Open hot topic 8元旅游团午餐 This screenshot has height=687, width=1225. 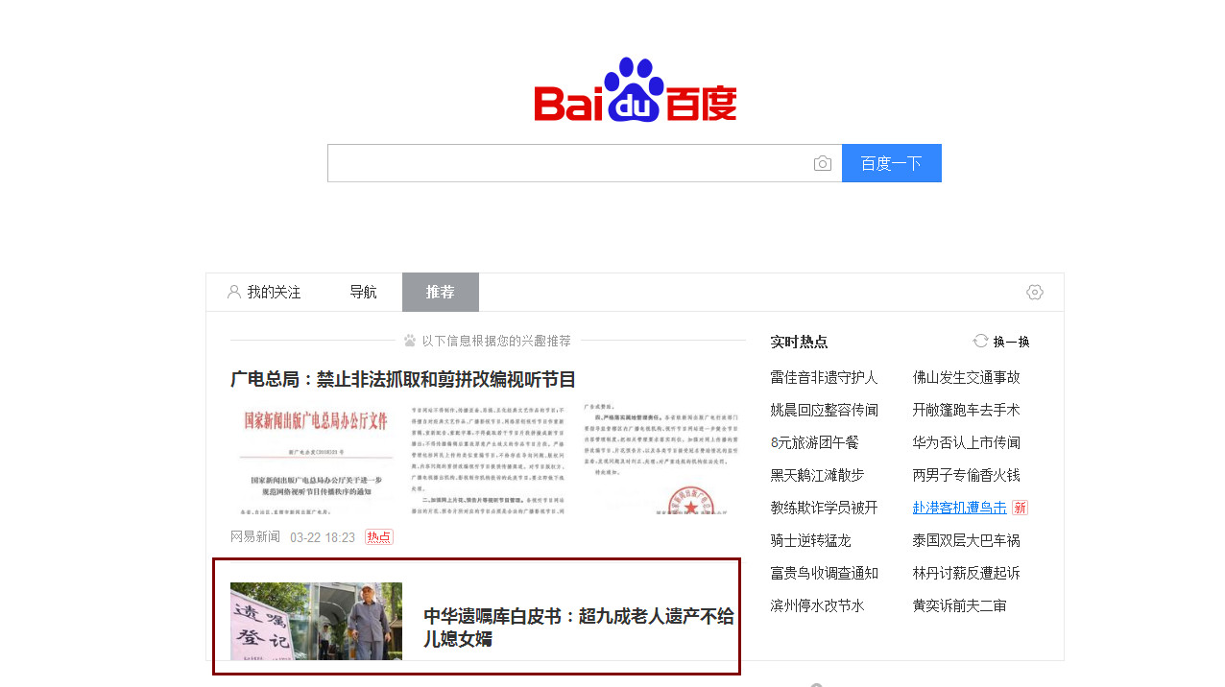tap(814, 443)
